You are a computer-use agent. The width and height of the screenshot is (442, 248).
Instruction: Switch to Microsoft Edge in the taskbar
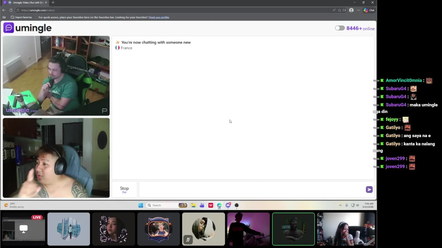219,205
